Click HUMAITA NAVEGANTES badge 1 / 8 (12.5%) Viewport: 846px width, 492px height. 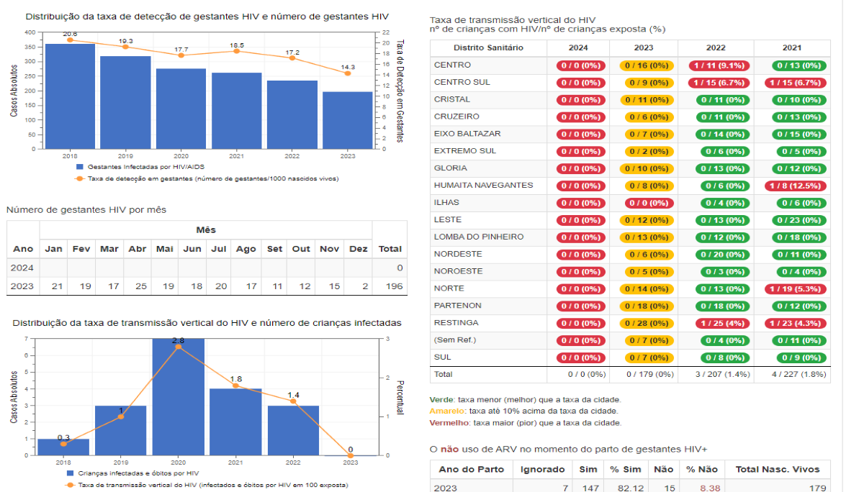(796, 186)
